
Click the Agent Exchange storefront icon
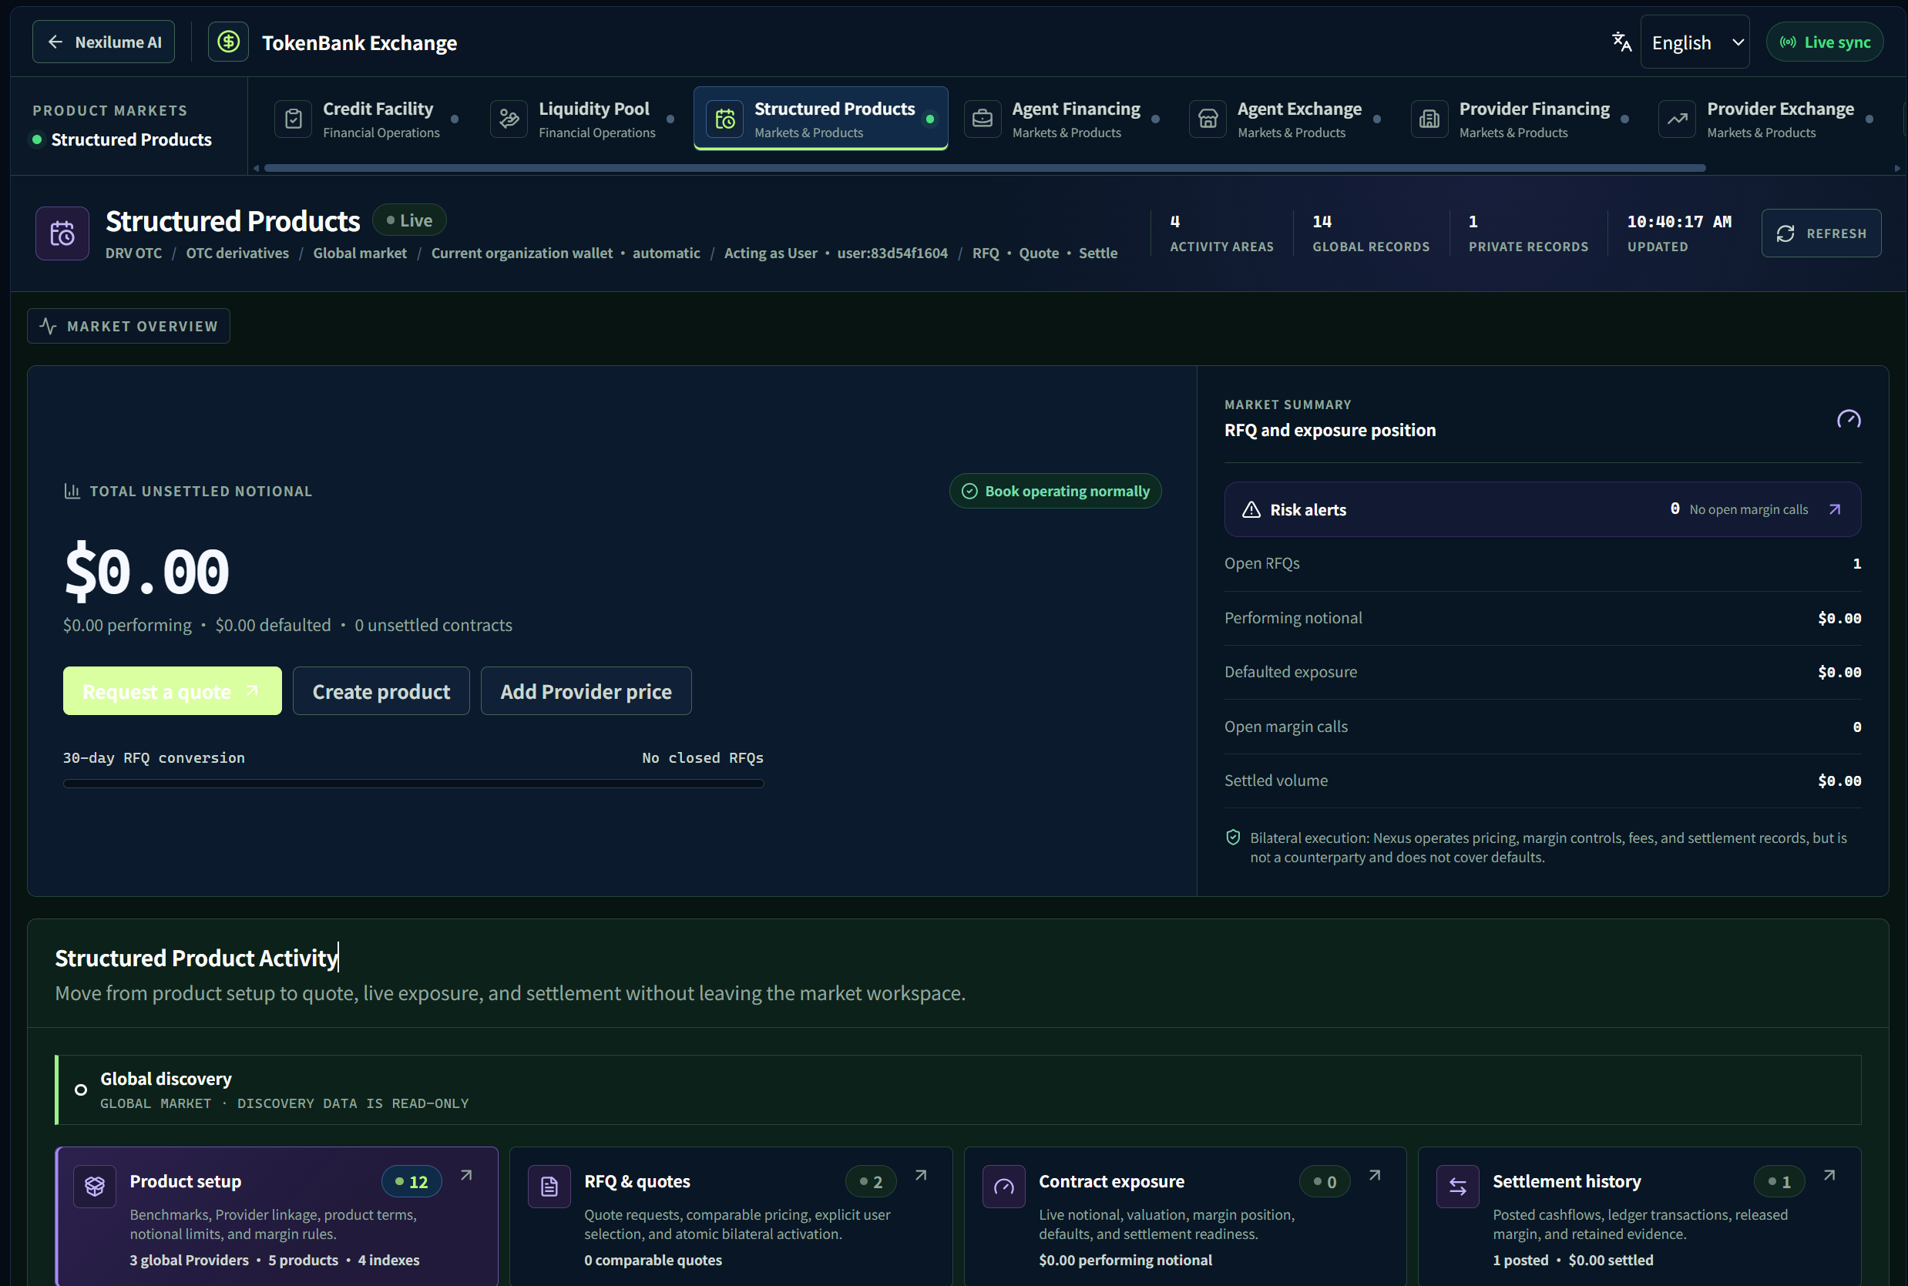tap(1208, 119)
